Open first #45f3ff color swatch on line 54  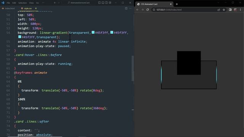[93, 32]
